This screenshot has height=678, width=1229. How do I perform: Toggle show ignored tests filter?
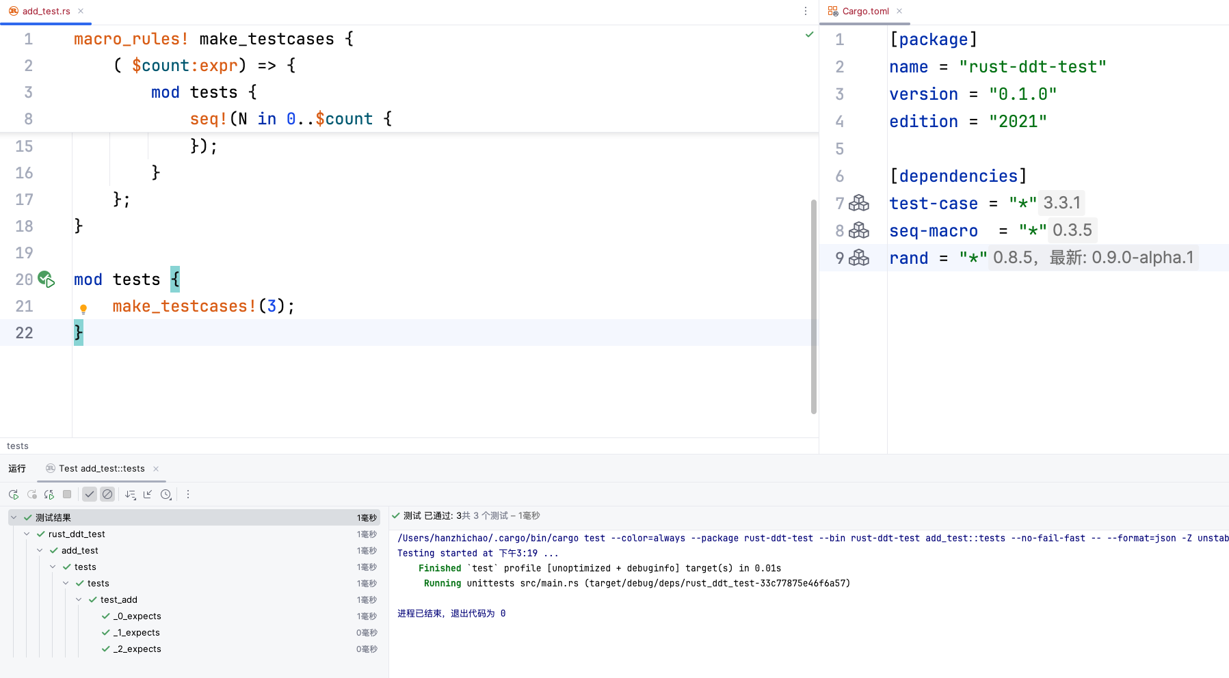click(107, 494)
